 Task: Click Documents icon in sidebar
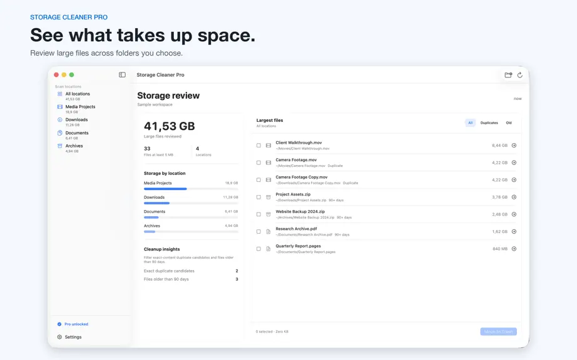(59, 133)
